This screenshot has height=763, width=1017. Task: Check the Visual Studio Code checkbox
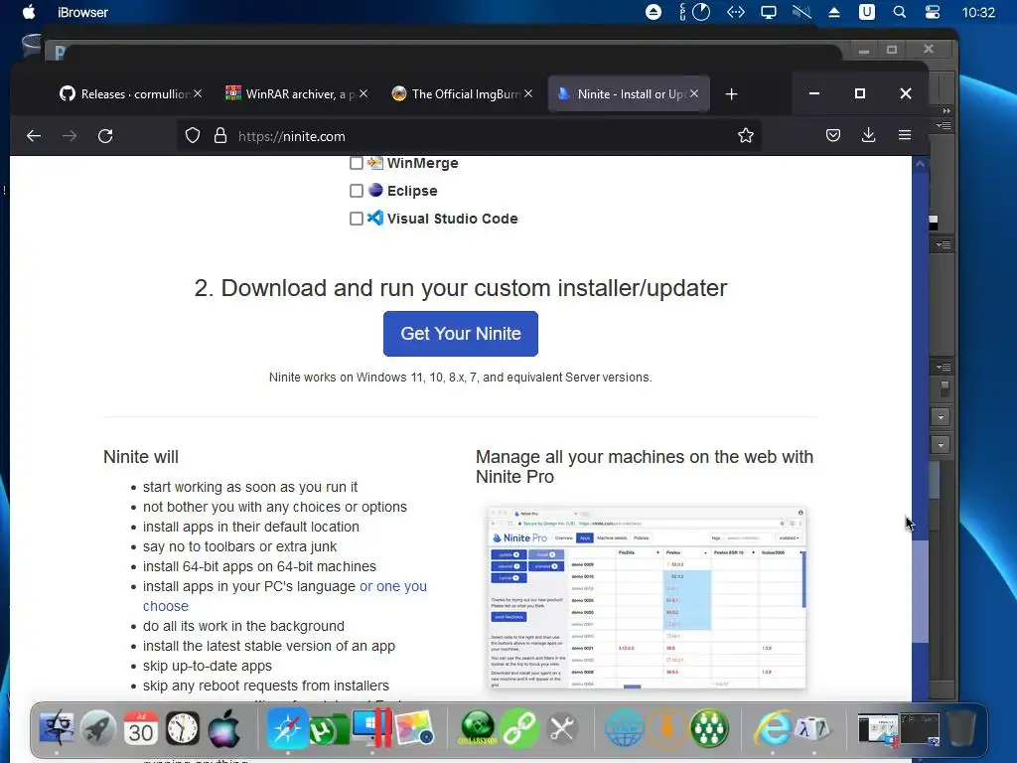tap(357, 219)
